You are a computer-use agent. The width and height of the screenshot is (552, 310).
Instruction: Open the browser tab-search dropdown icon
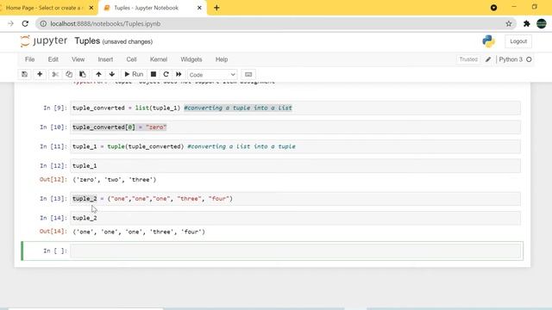click(x=493, y=8)
